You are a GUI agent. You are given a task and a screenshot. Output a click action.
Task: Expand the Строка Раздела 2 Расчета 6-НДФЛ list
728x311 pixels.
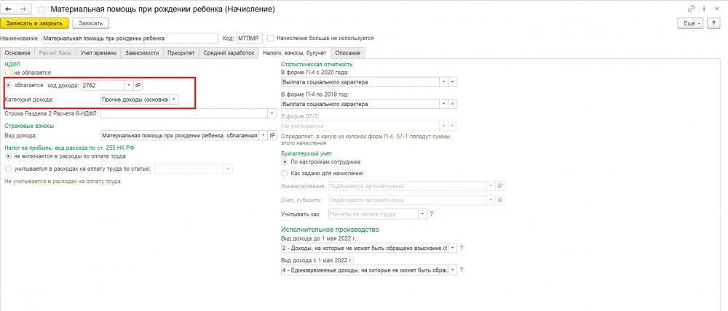coord(272,114)
